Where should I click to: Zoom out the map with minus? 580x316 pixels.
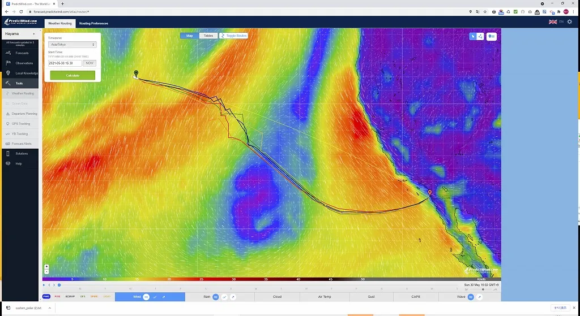(46, 271)
